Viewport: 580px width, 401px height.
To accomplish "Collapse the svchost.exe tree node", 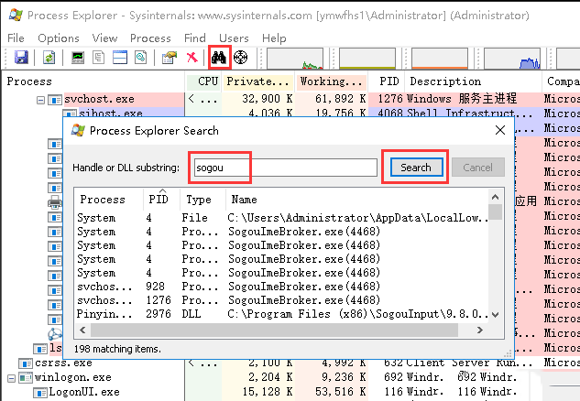I will click(40, 100).
